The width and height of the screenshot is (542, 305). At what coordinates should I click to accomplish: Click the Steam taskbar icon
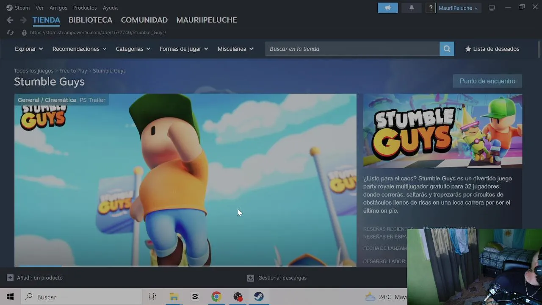(x=259, y=297)
